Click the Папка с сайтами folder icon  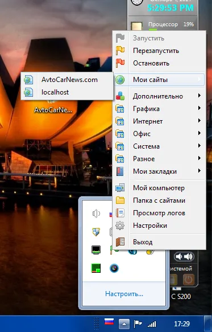[x=120, y=200]
